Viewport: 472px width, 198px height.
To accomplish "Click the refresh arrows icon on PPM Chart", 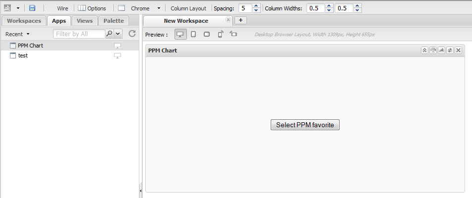I will [450, 50].
